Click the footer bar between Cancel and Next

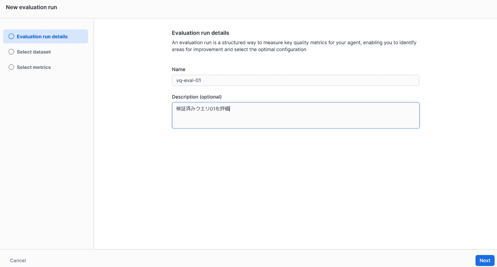(248, 258)
